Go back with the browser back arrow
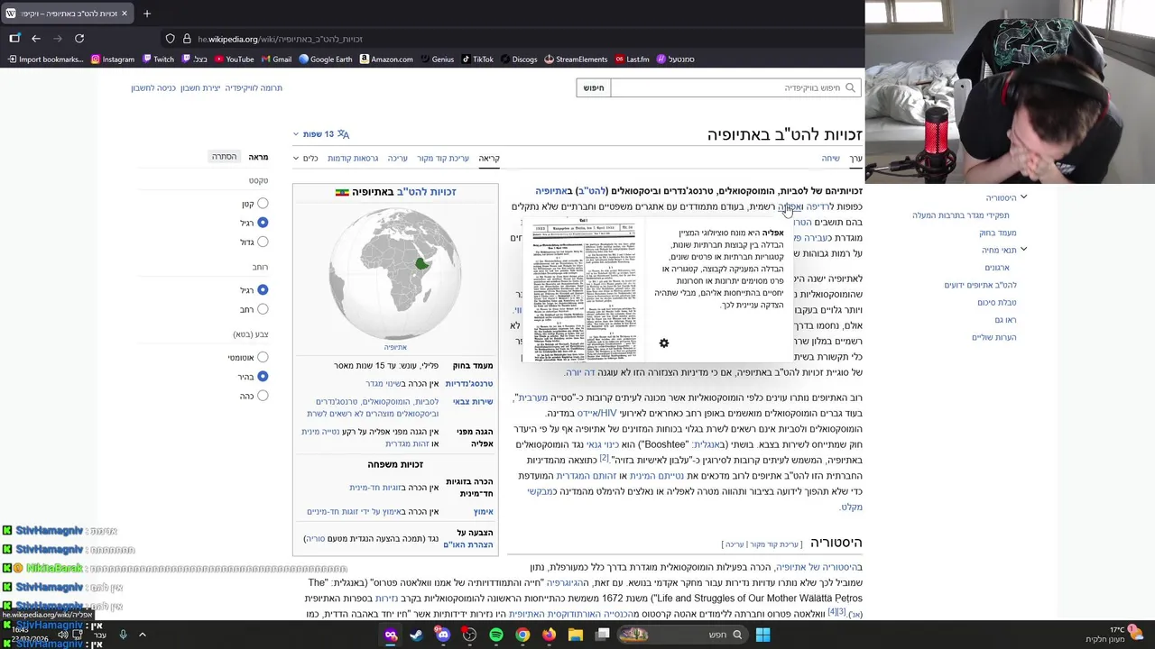1155x649 pixels. tap(36, 39)
